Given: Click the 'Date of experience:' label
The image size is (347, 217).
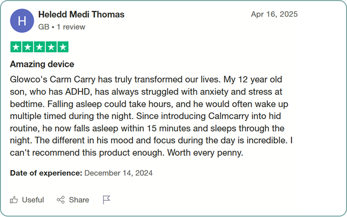Looking at the screenshot, I should [46, 173].
